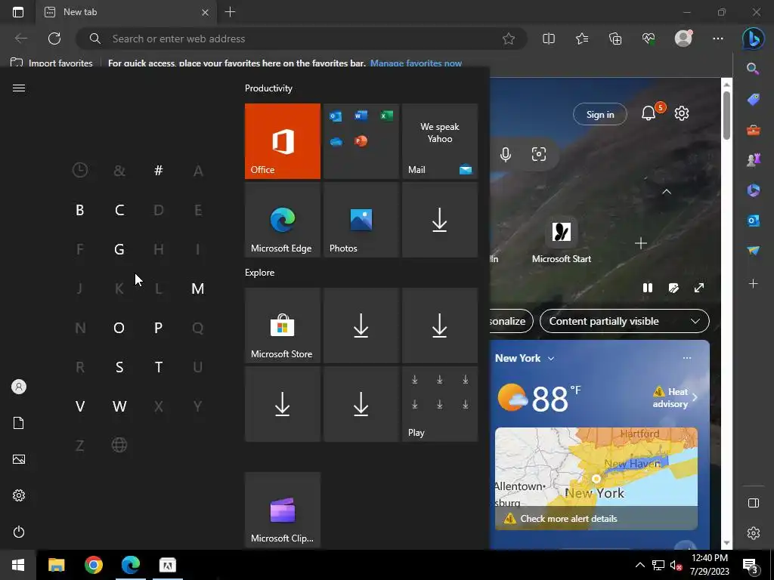Toggle Edge sidebar visibility icon
Screen dimensions: 774x580
[754, 503]
